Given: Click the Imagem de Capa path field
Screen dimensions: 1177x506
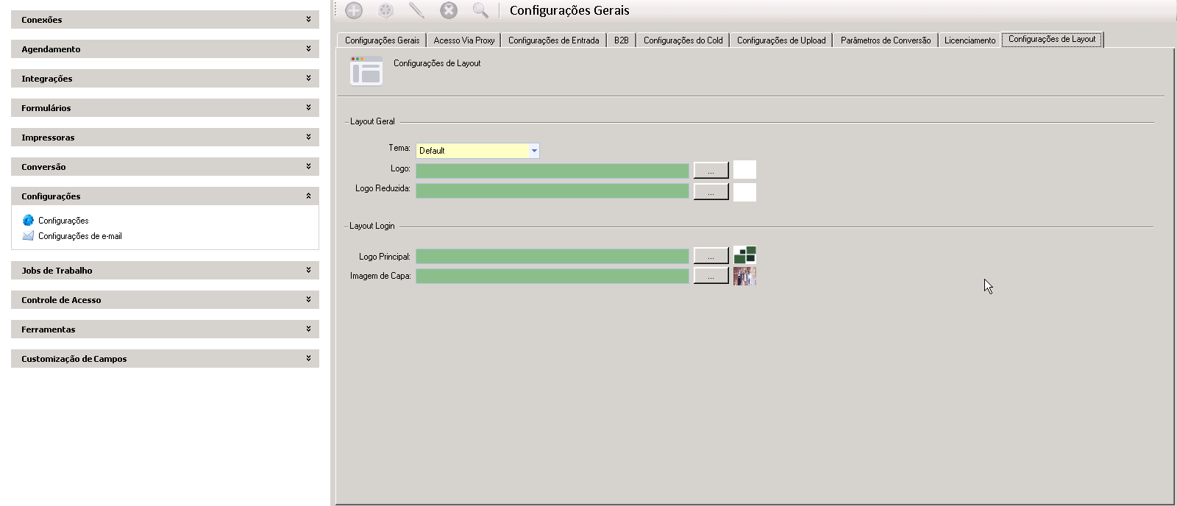Looking at the screenshot, I should pos(552,276).
